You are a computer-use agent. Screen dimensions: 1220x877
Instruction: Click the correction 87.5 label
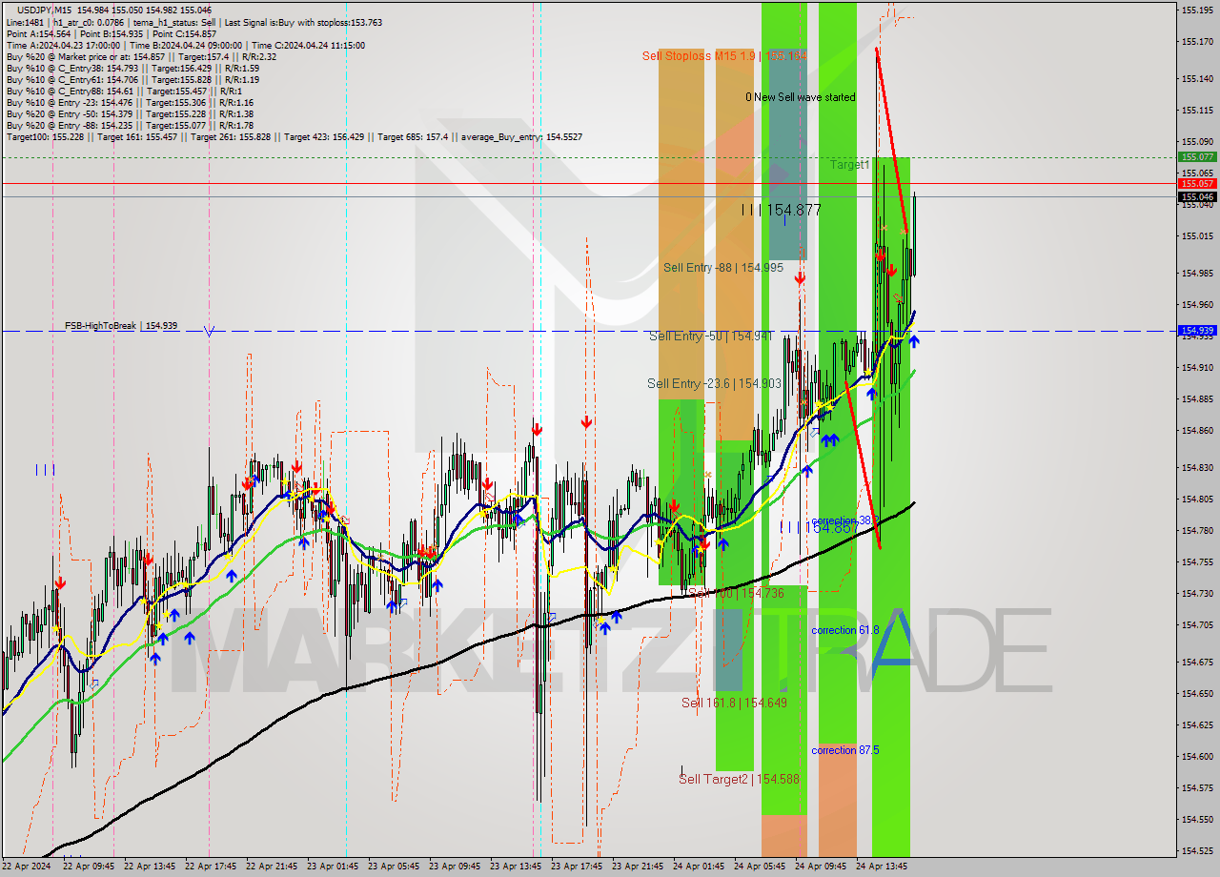845,750
